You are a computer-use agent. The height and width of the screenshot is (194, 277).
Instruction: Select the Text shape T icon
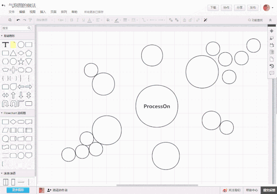(6, 45)
